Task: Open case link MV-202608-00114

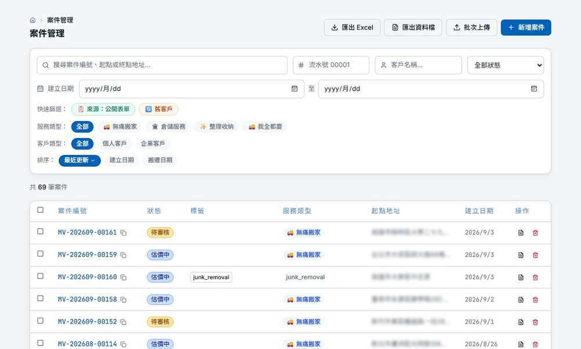Action: tap(88, 344)
